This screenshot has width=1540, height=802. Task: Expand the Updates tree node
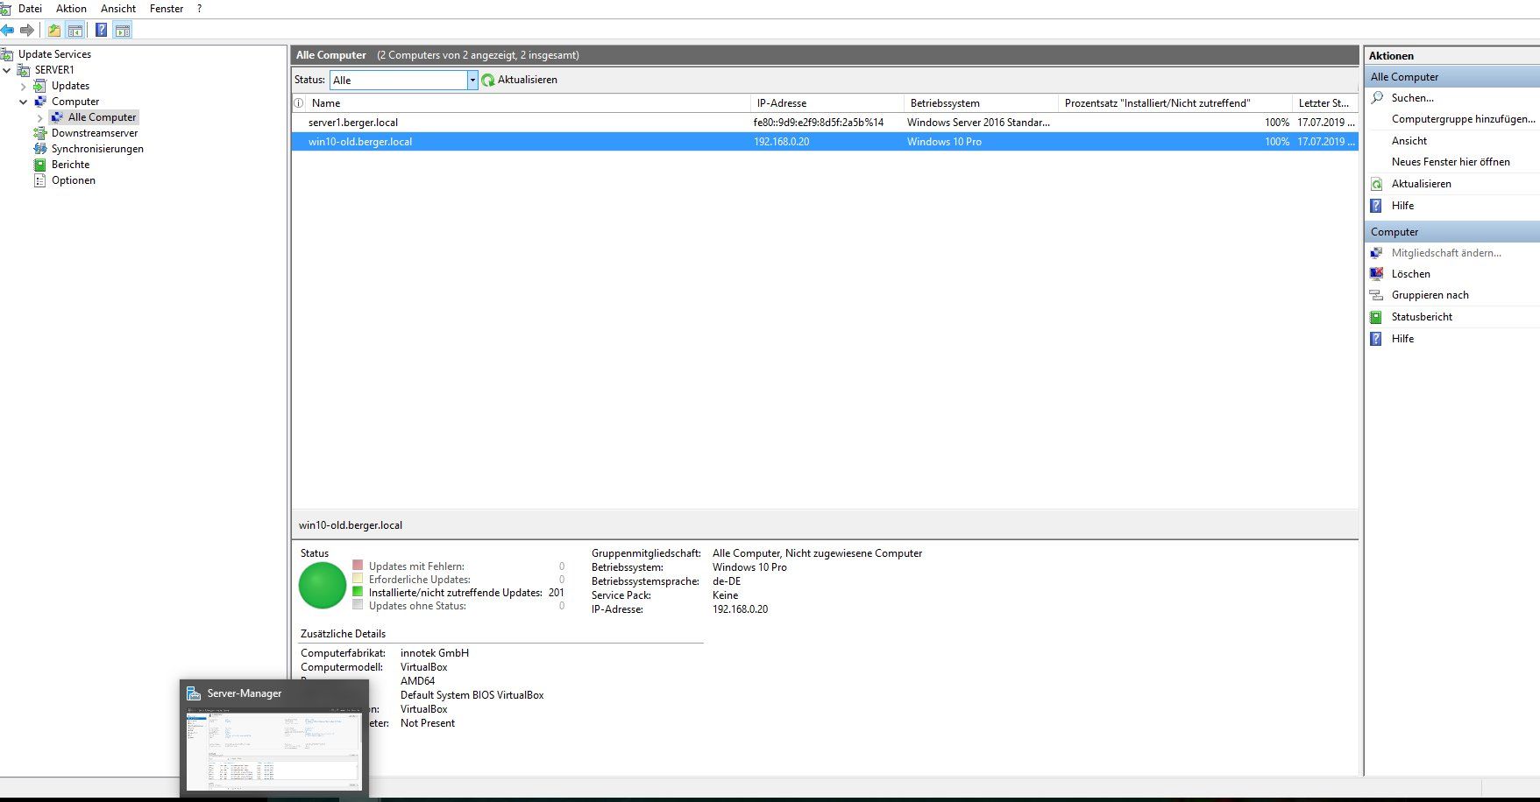click(x=24, y=86)
